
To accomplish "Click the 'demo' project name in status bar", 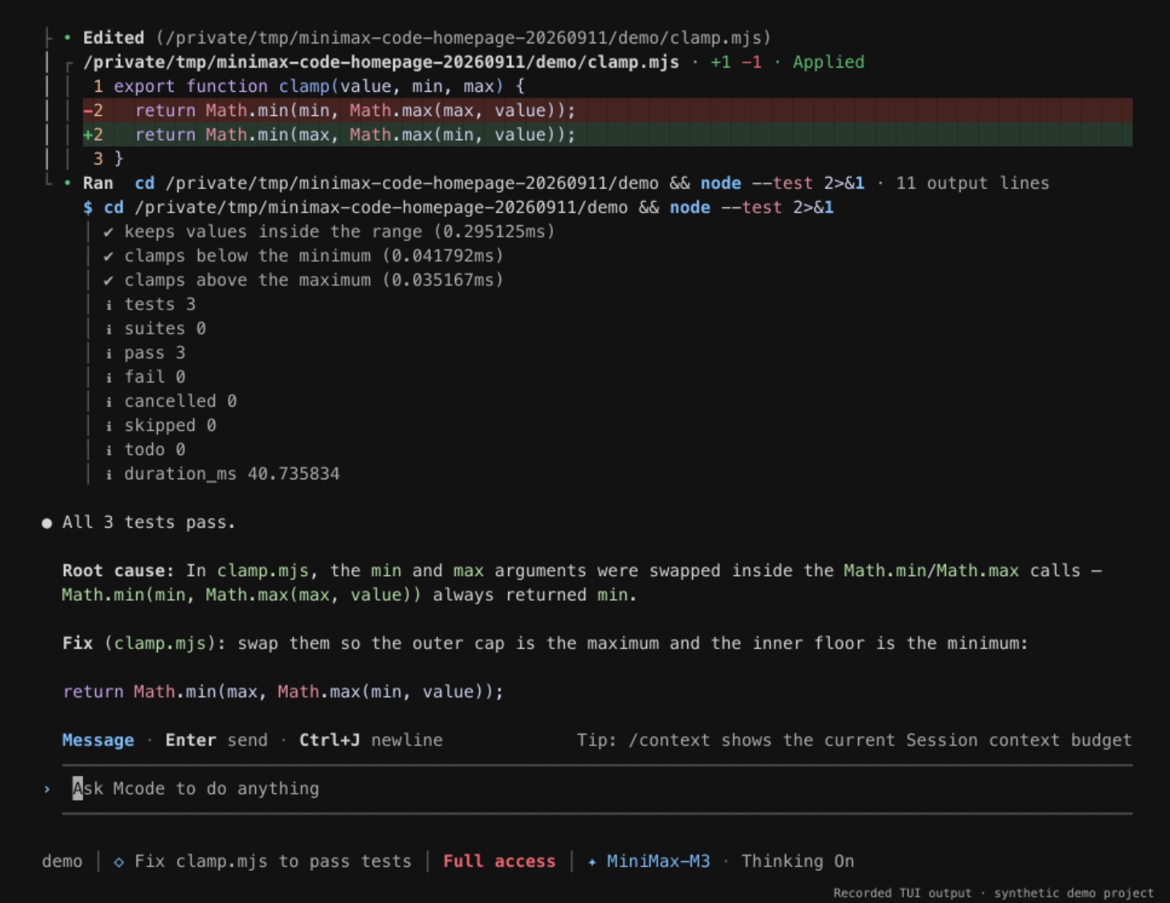I will coord(62,861).
